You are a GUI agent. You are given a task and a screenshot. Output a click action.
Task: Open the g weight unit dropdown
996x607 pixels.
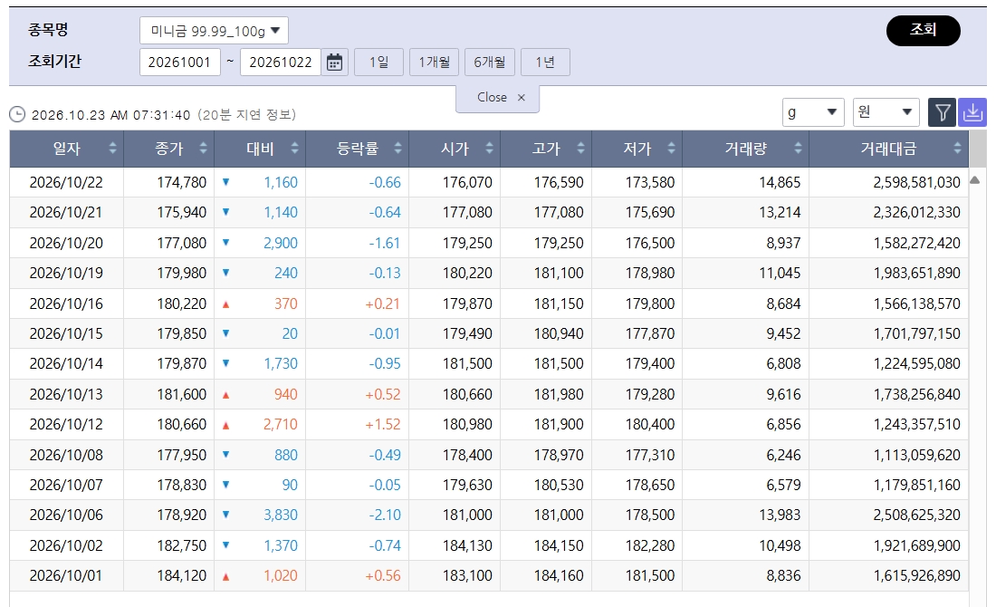[813, 112]
